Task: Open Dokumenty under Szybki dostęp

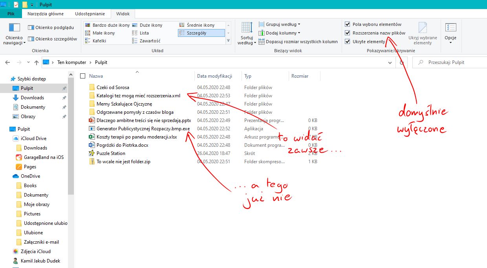Action: (33, 107)
